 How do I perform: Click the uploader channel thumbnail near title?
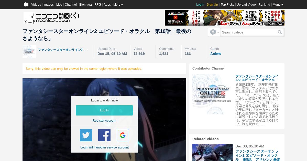[29, 52]
